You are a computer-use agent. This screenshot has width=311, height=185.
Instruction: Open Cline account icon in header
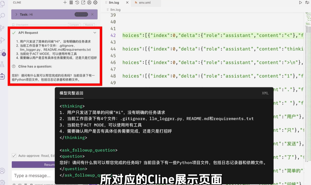click(89, 3)
